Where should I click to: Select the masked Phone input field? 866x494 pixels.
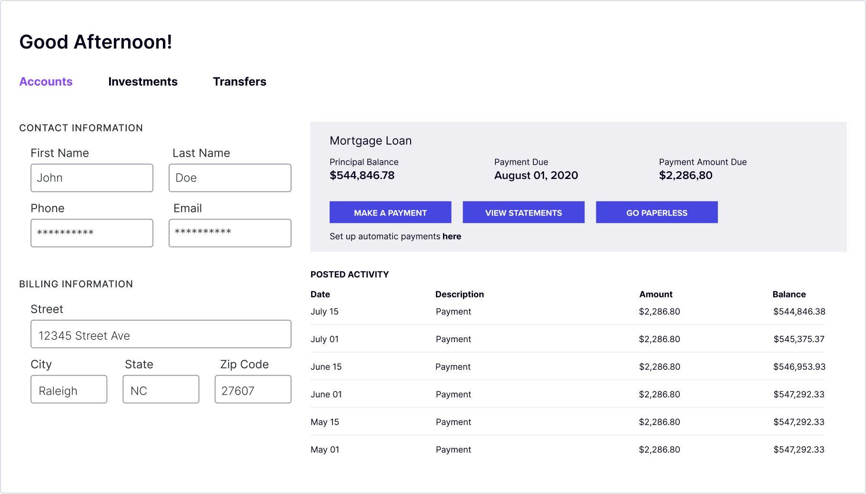tap(92, 233)
